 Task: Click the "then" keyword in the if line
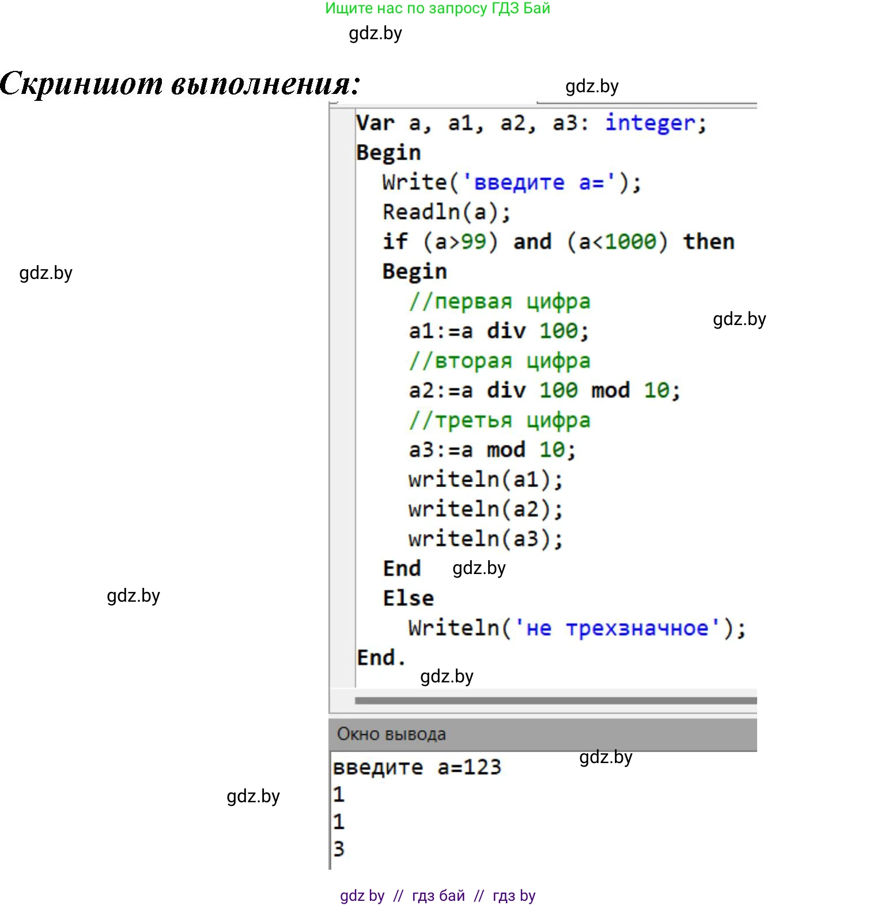708,242
